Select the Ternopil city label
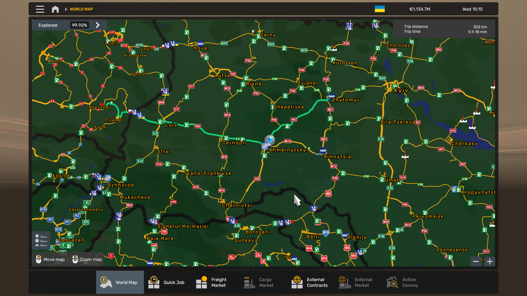Image resolution: width=527 pixels, height=296 pixels. tap(234, 143)
